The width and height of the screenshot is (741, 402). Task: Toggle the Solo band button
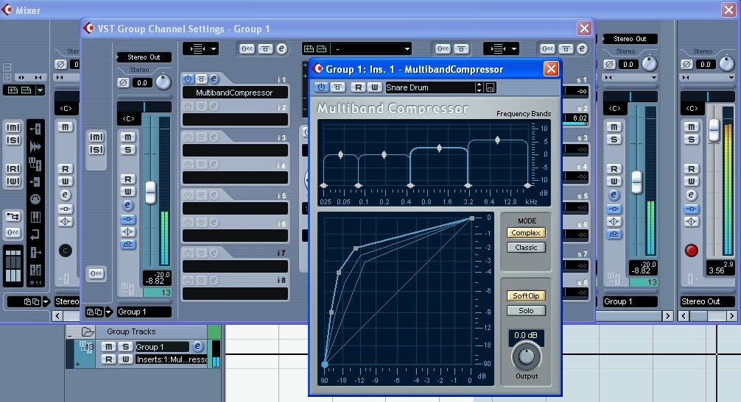[x=526, y=311]
